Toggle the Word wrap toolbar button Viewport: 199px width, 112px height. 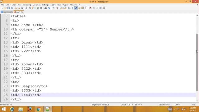tap(69, 8)
